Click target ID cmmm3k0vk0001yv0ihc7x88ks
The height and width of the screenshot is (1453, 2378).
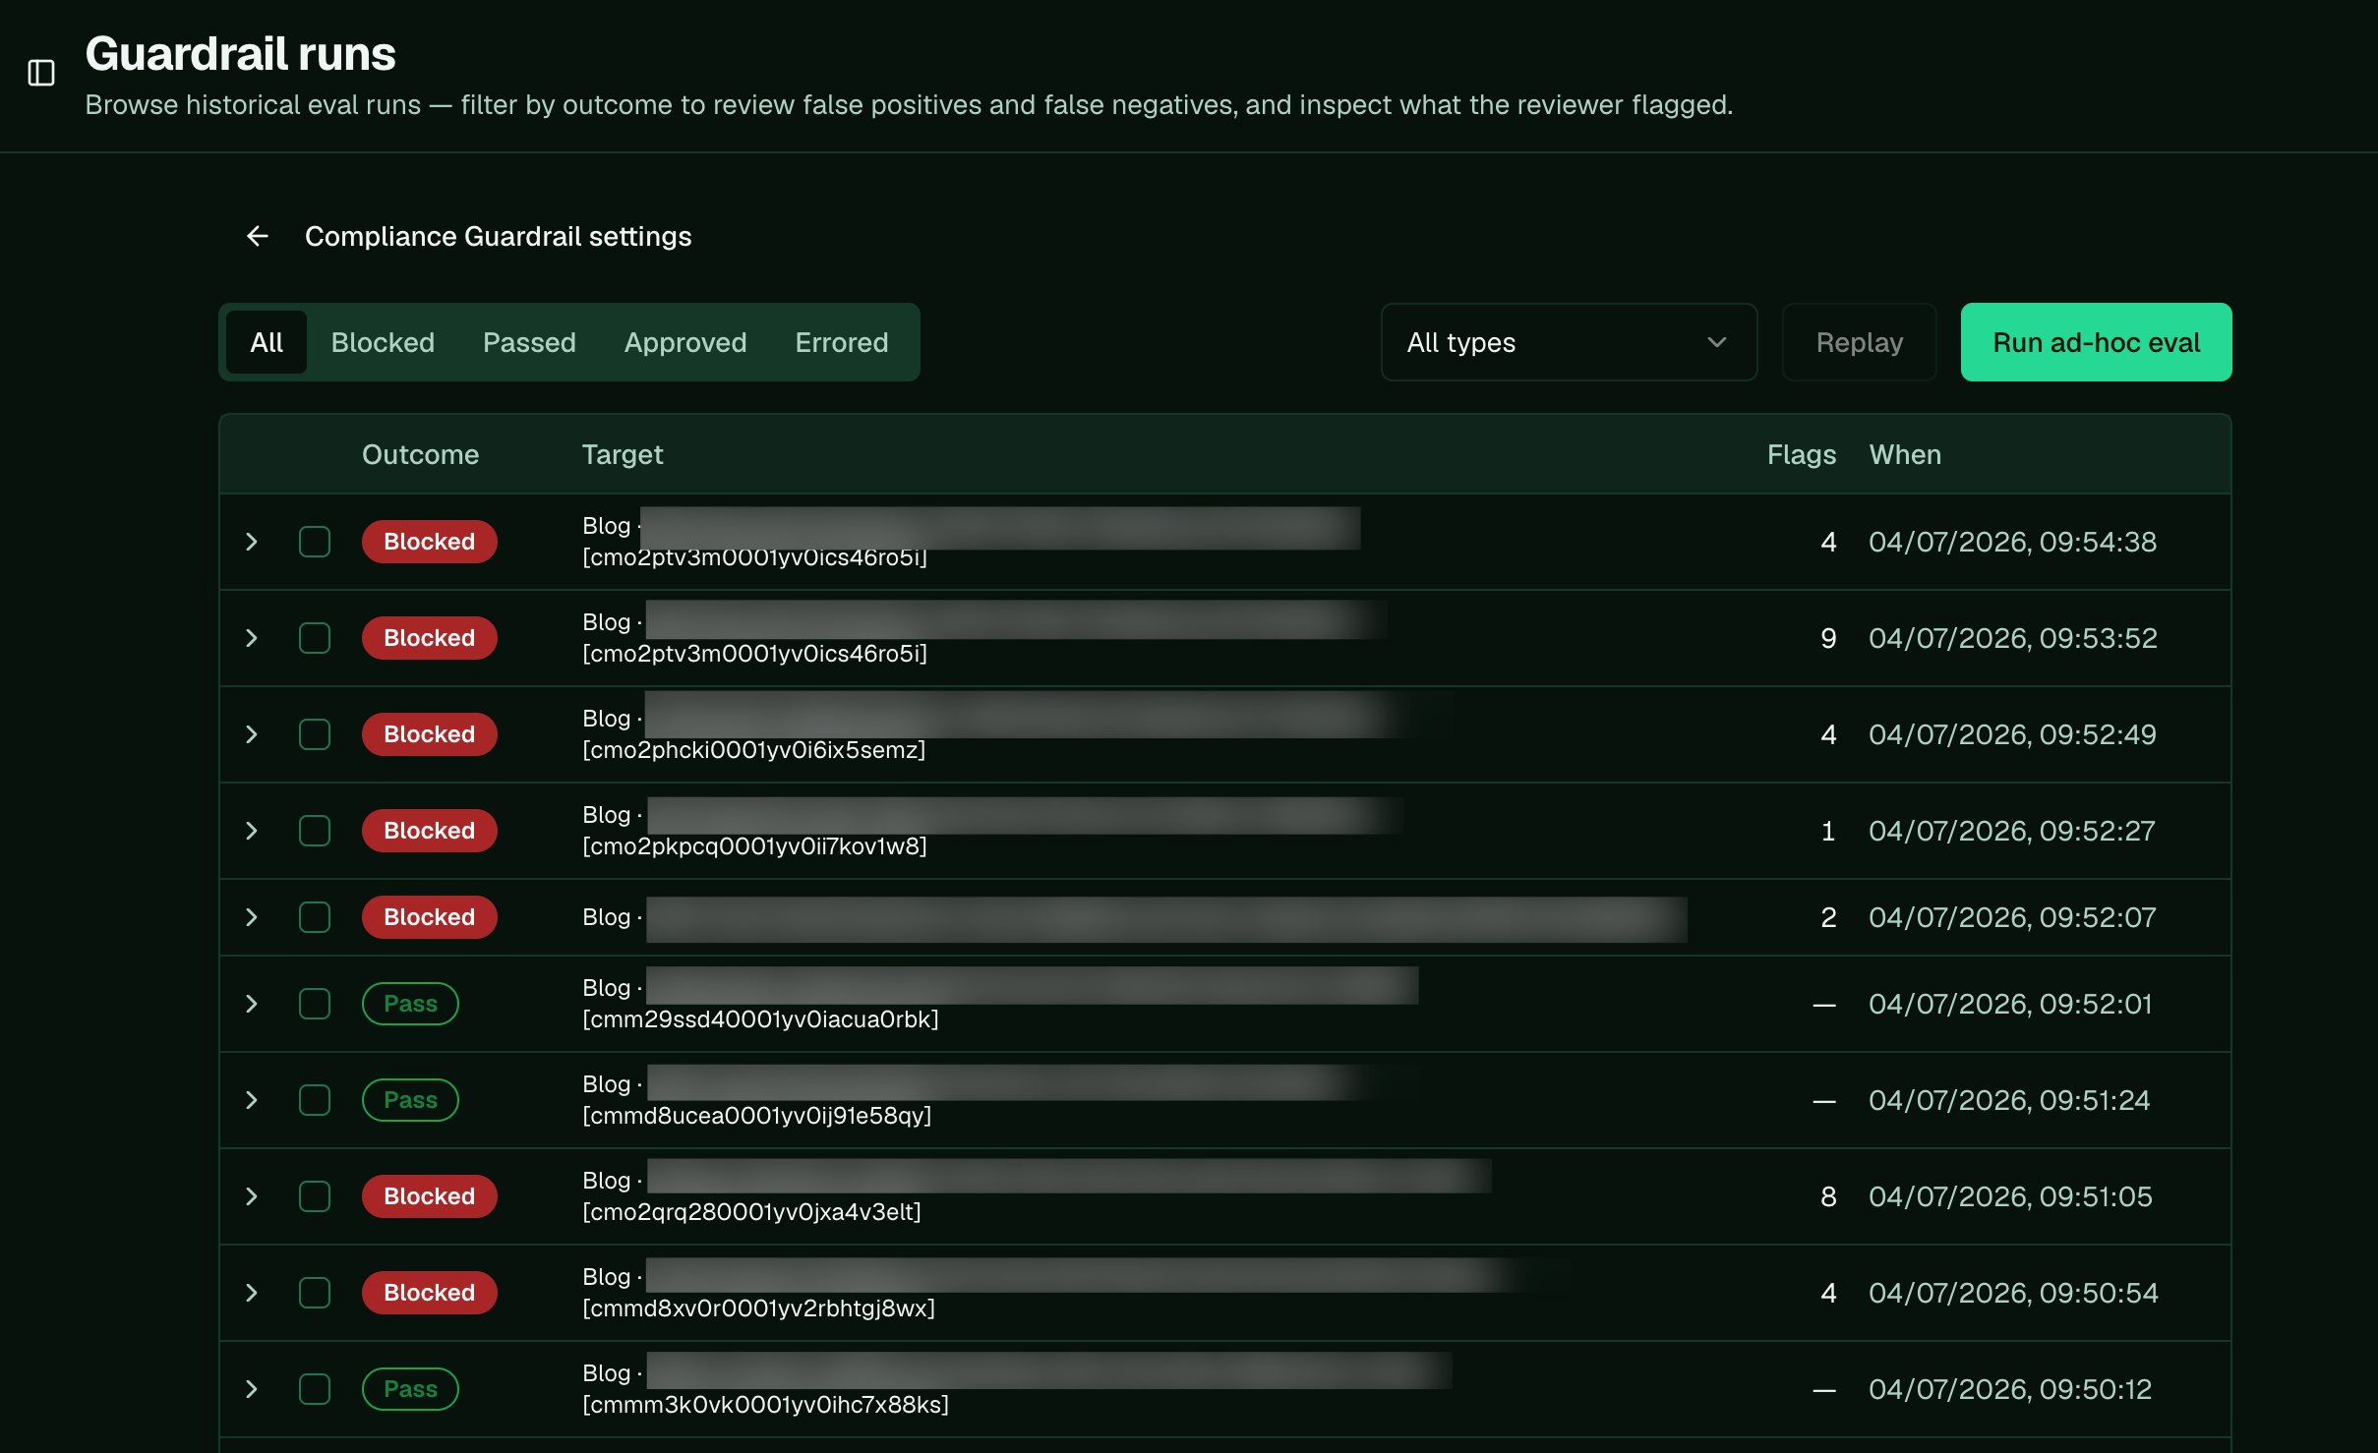point(766,1405)
